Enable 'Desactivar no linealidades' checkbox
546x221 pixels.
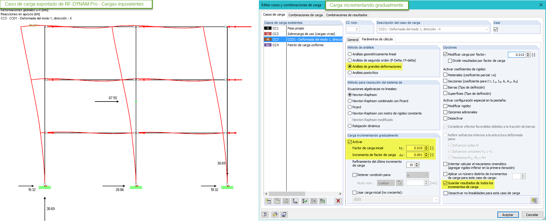pyautogui.click(x=445, y=193)
